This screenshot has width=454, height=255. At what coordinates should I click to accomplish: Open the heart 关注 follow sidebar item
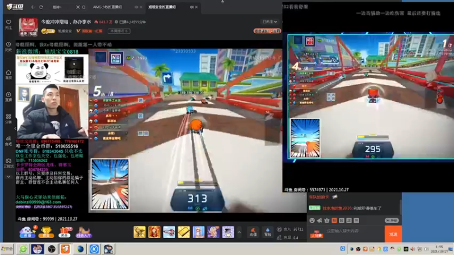[x=9, y=24]
